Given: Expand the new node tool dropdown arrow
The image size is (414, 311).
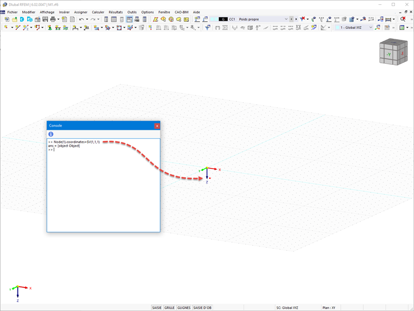Looking at the screenshot, I should 12,27.
